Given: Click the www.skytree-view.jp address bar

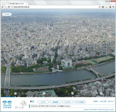Looking at the screenshot, I should 55,7.
